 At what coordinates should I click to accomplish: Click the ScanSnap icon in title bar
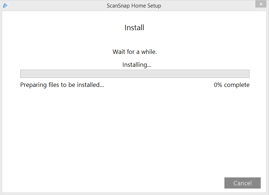click(x=5, y=5)
